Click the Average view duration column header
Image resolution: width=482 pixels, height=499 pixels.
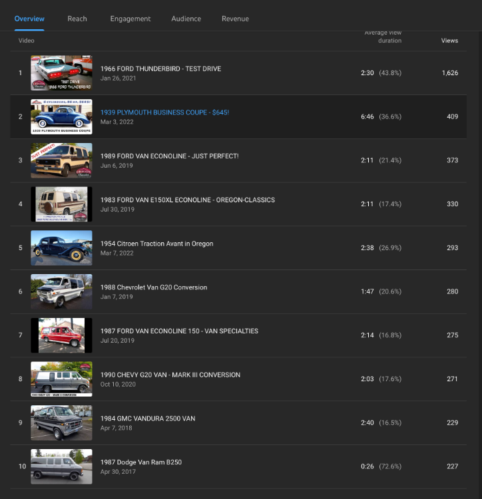pos(383,37)
